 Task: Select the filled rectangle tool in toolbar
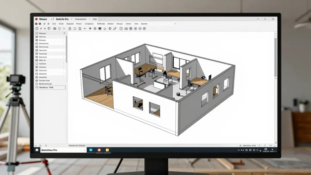[x=55, y=29]
